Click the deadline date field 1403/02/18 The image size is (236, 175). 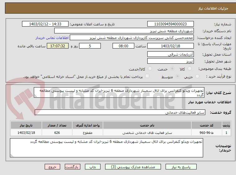170,46
